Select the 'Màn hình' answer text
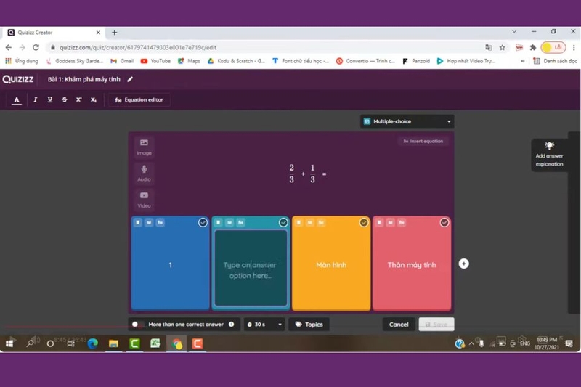The width and height of the screenshot is (581, 387). [331, 265]
